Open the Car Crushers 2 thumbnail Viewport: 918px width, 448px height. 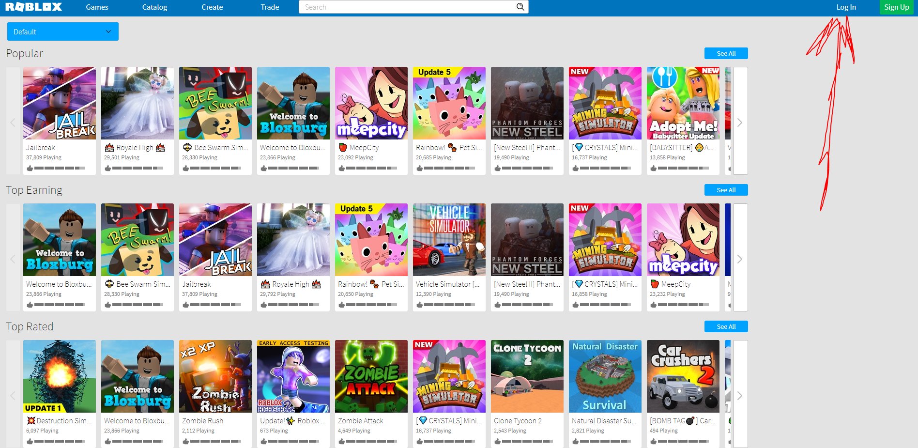point(683,376)
